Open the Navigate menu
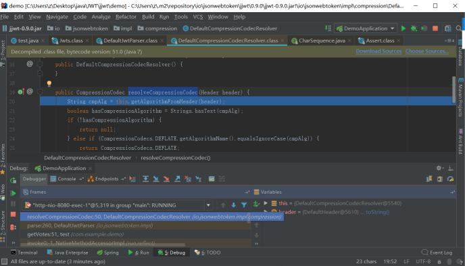 [x=57, y=17]
